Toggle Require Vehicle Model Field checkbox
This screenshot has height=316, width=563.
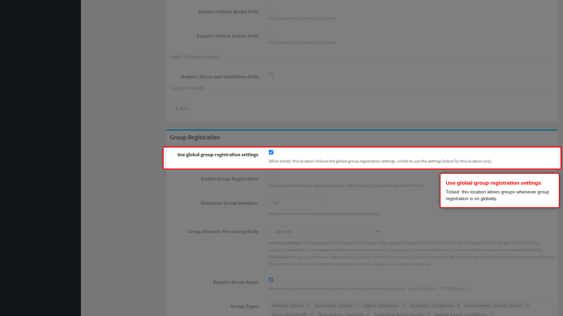coord(271,9)
